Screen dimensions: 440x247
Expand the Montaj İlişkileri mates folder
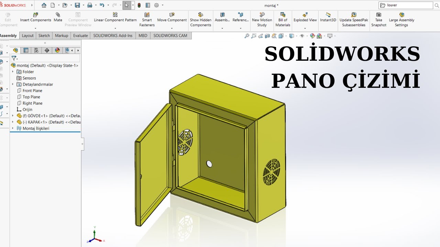click(x=13, y=128)
